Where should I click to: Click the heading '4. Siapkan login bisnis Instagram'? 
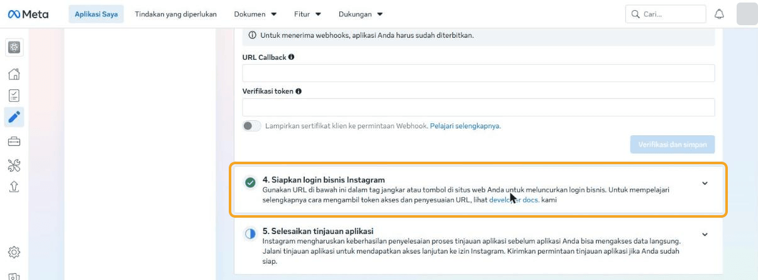(324, 180)
